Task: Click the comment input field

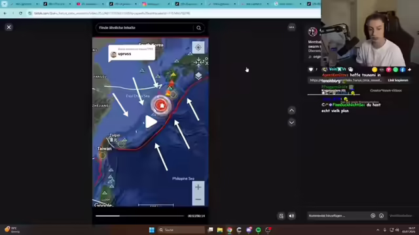Action: pyautogui.click(x=338, y=216)
